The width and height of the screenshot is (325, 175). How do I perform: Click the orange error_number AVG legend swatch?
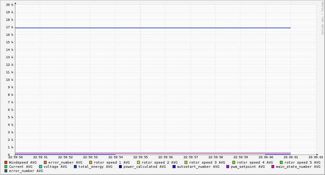point(45,162)
